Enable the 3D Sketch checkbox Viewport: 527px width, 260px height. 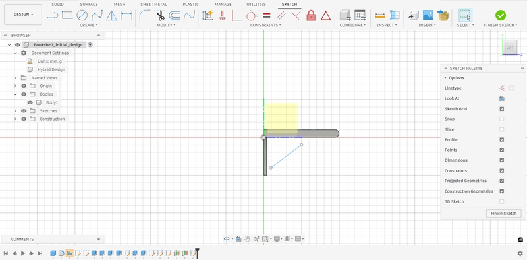click(502, 201)
